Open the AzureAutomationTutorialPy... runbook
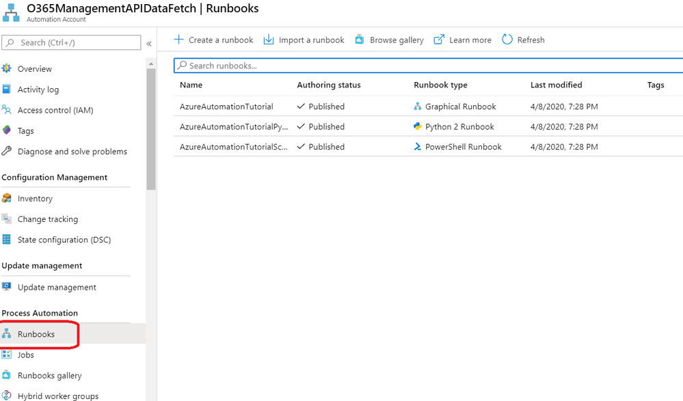 234,126
